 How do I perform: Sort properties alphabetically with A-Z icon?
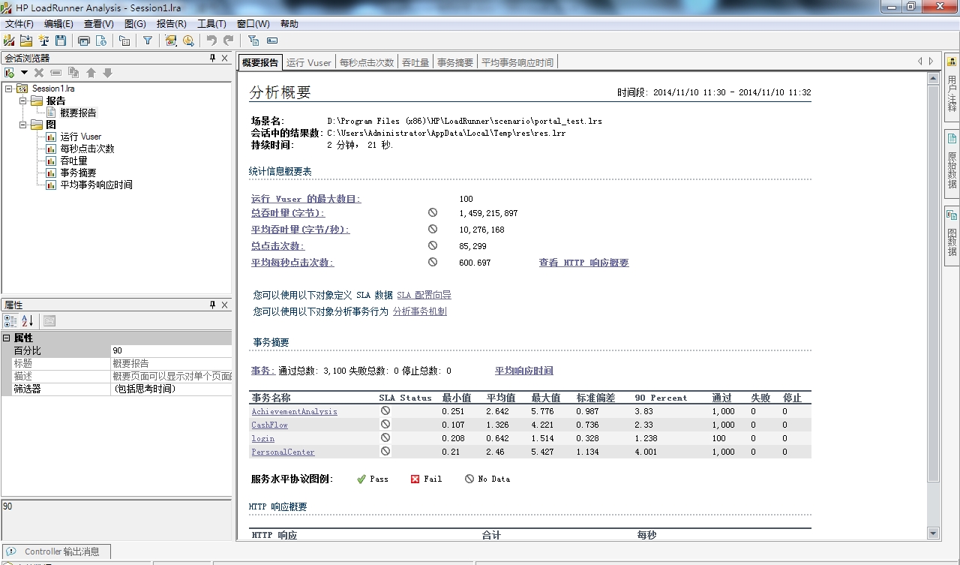pos(28,321)
